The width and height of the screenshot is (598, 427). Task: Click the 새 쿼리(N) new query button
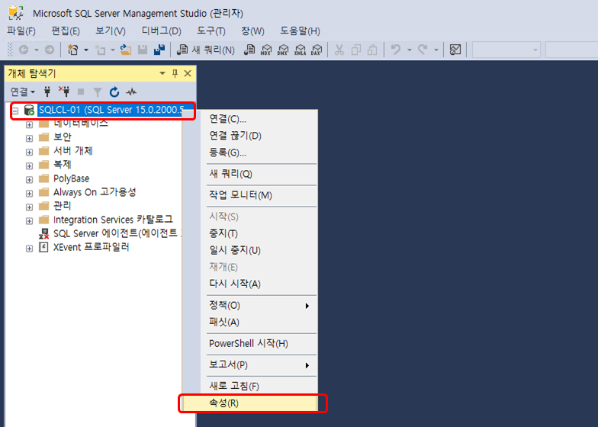pyautogui.click(x=206, y=50)
